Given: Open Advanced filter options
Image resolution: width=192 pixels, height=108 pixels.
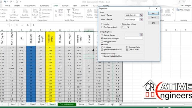Looking at the screenshot, I should (x=78, y=17).
